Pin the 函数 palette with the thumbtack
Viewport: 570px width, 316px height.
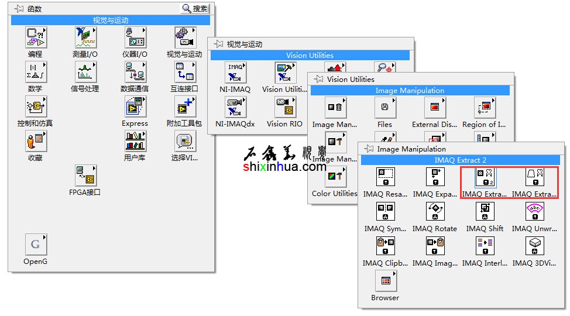coord(19,9)
